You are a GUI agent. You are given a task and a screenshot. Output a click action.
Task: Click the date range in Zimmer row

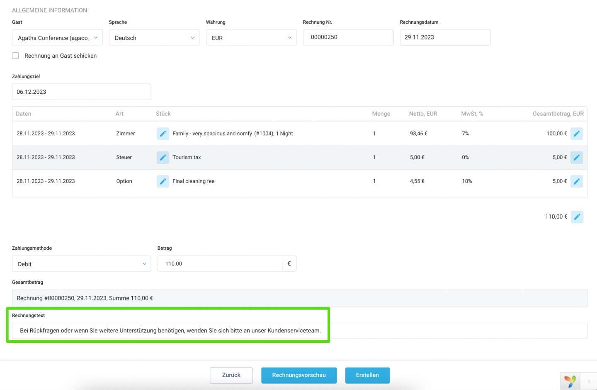click(x=46, y=134)
